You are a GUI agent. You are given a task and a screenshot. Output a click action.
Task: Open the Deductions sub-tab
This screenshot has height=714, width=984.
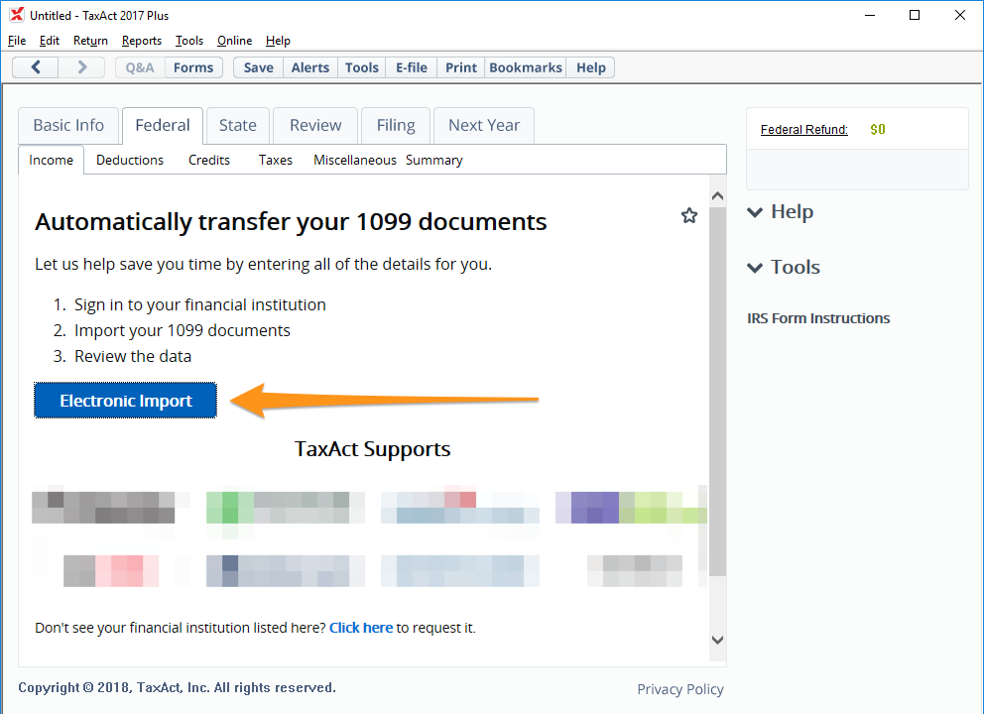[x=130, y=160]
